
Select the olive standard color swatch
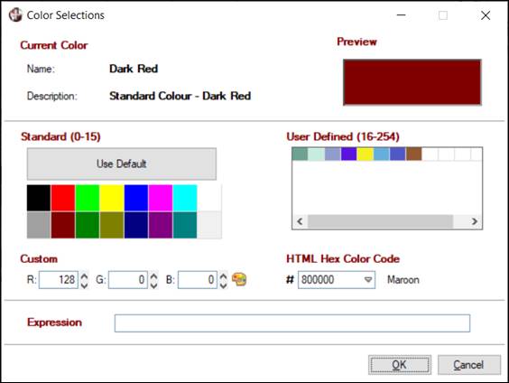(112, 225)
